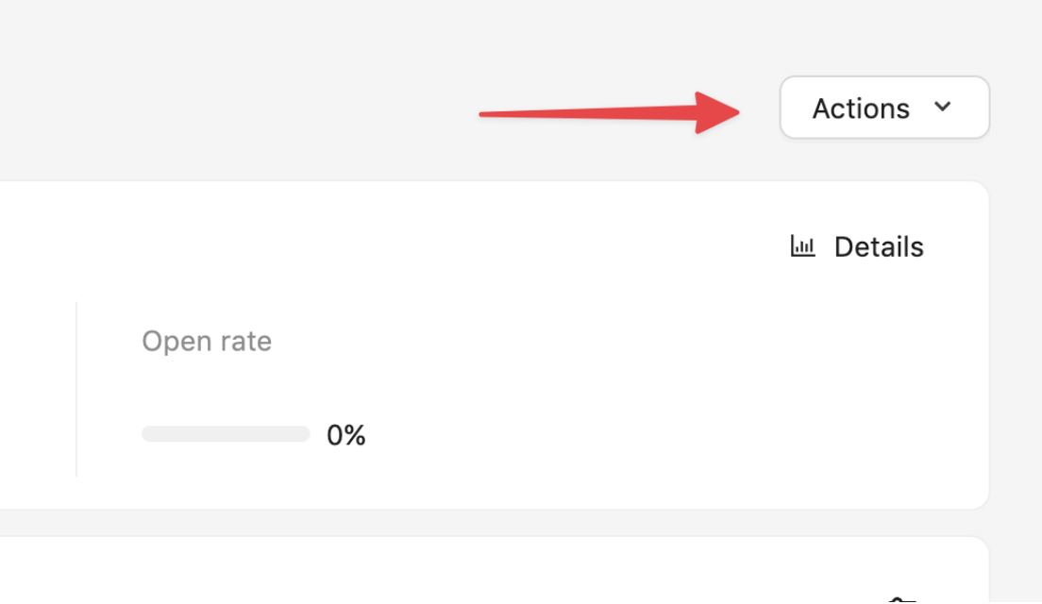Click the arrowhead tip of the red arrow
This screenshot has width=1042, height=604.
point(736,112)
